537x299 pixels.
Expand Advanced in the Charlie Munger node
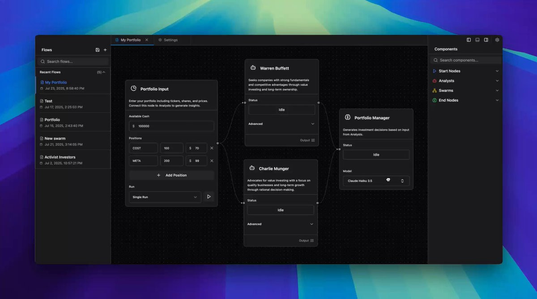pyautogui.click(x=281, y=224)
